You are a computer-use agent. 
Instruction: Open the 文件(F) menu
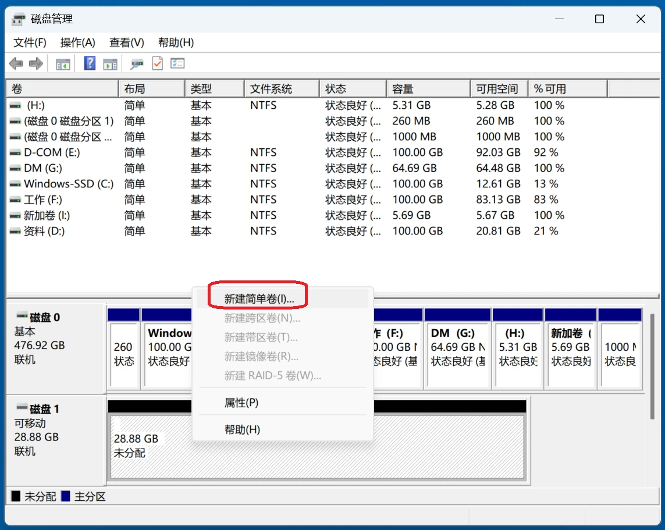[29, 42]
